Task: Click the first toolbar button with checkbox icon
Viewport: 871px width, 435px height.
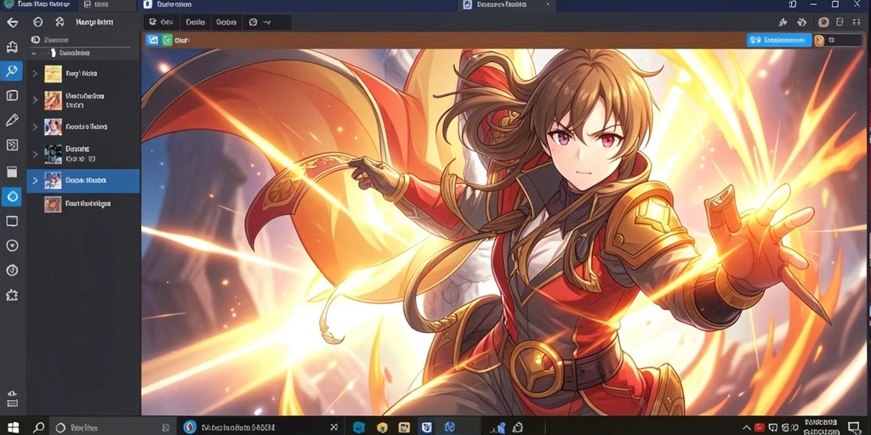Action: (x=161, y=22)
